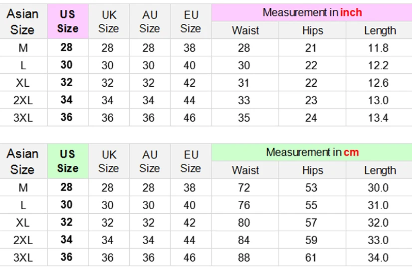This screenshot has width=412, height=271.
Task: Select the 72 waist value in cm
Action: tap(244, 188)
